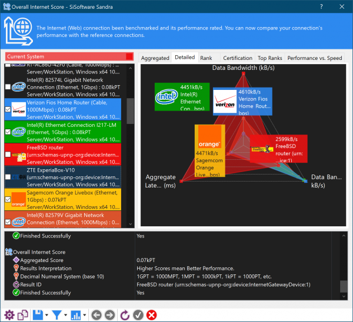Viewport: 353px width, 322px height.
Task: Select the ZTE ExperiaBox-V10 list entry
Action: click(63, 177)
